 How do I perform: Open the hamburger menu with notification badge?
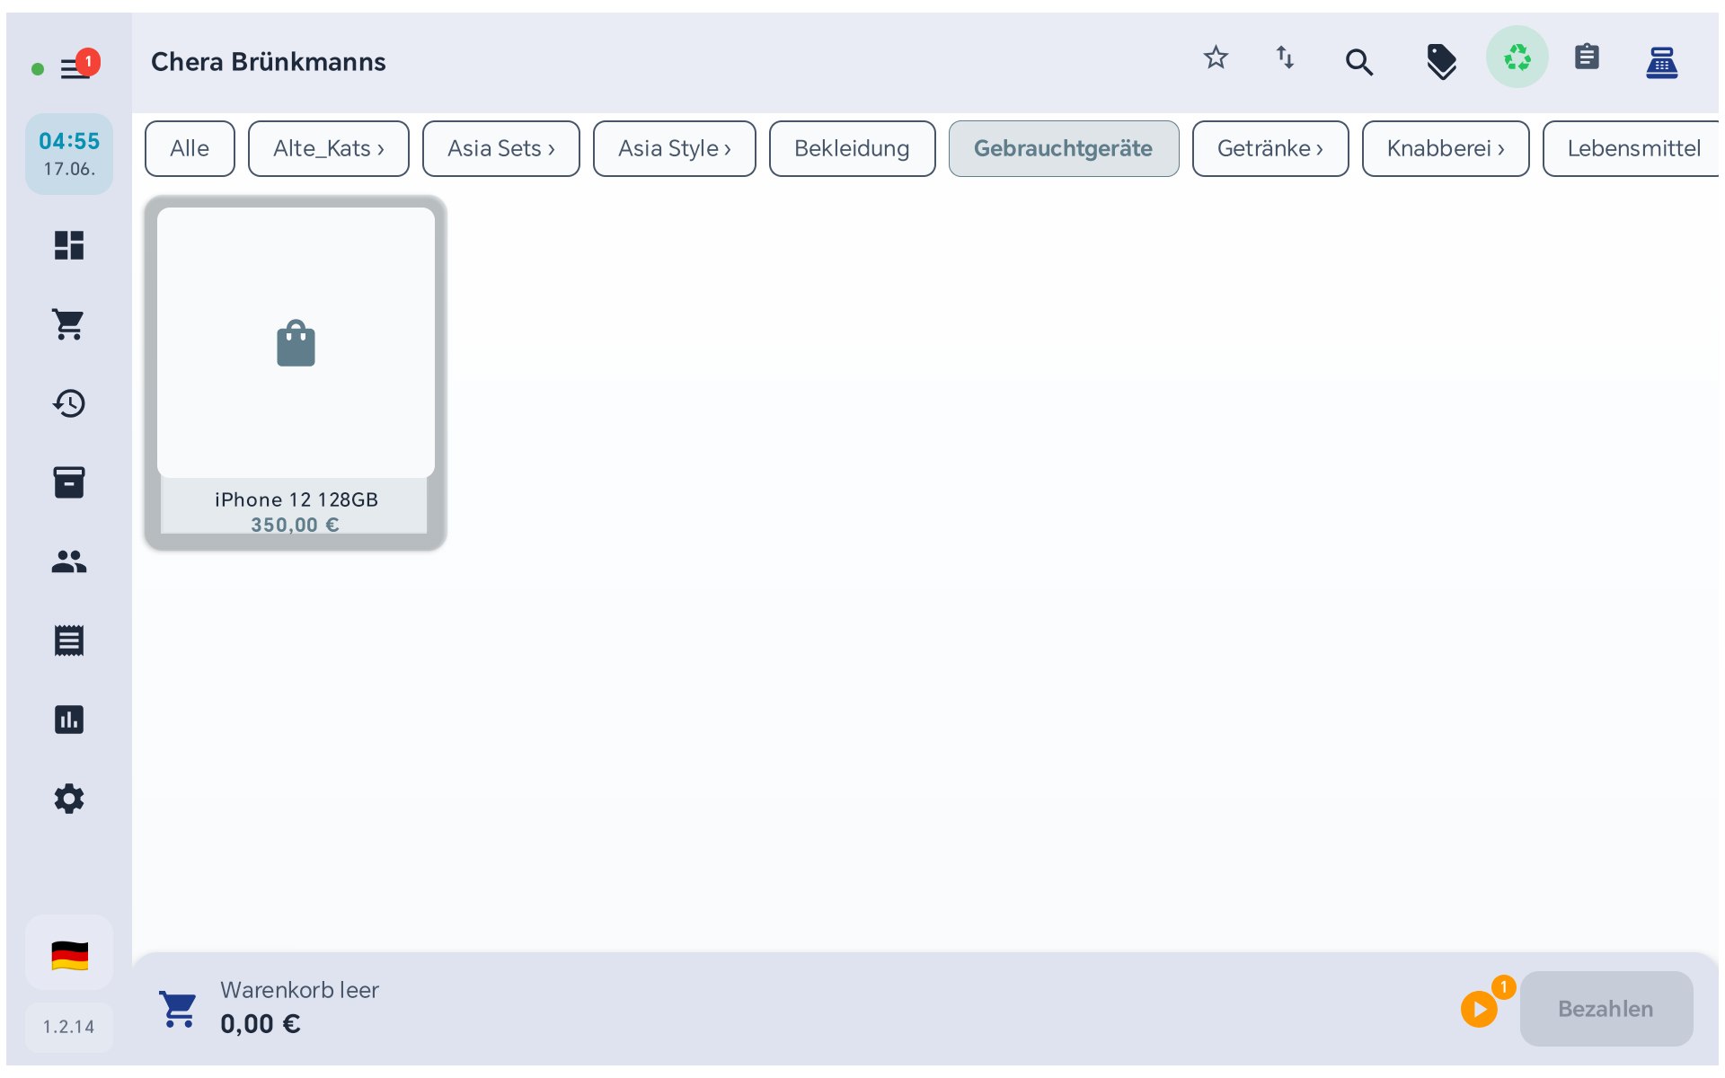click(x=76, y=67)
